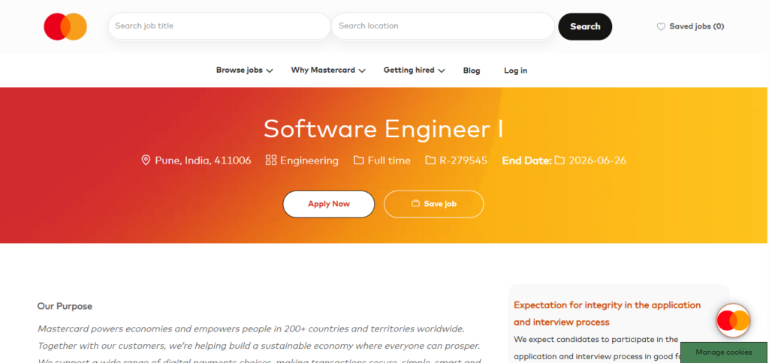
Task: Click job ID R-279545 text
Action: tap(463, 160)
